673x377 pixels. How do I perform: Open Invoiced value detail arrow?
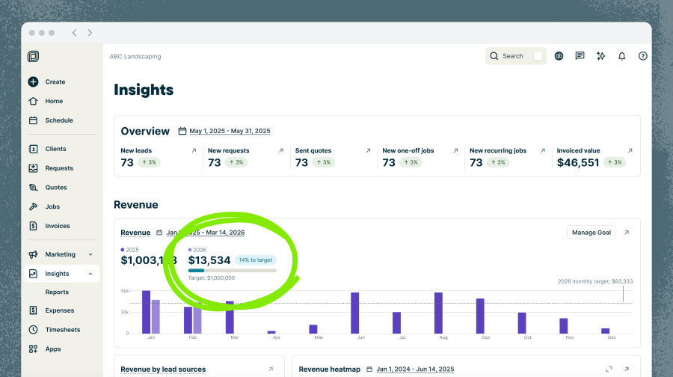pos(630,150)
